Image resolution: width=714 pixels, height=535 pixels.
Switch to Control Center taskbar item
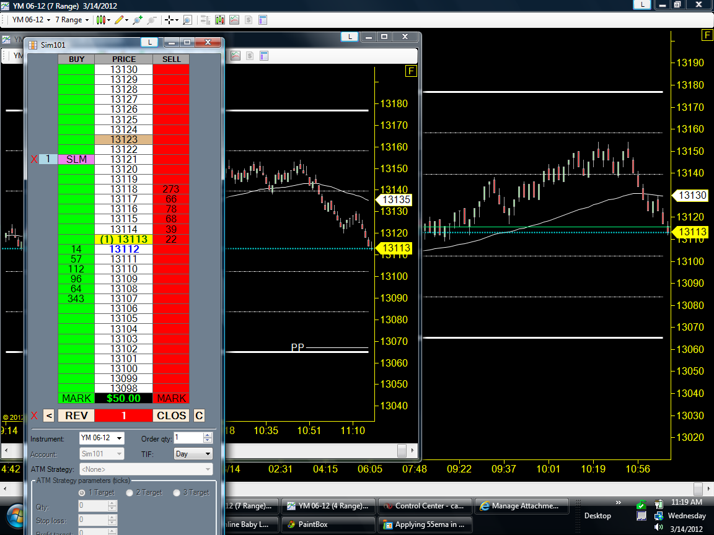pos(425,506)
